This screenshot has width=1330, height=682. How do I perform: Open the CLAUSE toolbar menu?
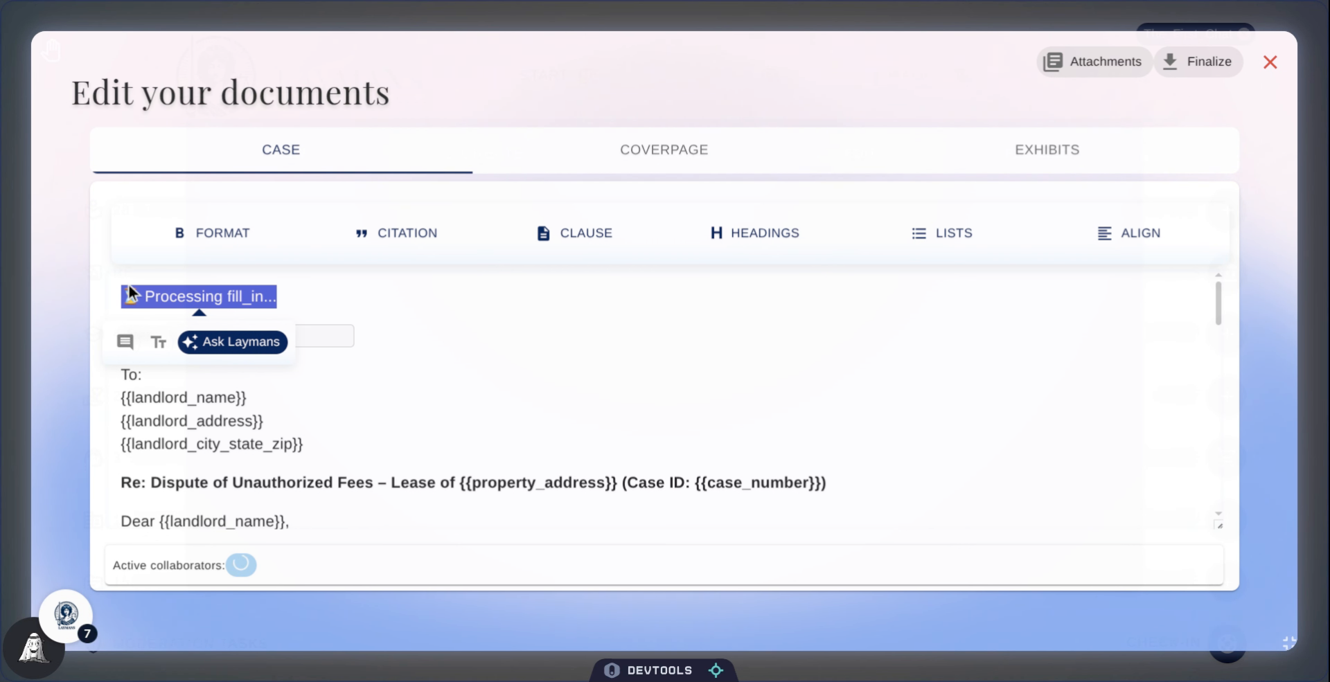[x=575, y=233]
